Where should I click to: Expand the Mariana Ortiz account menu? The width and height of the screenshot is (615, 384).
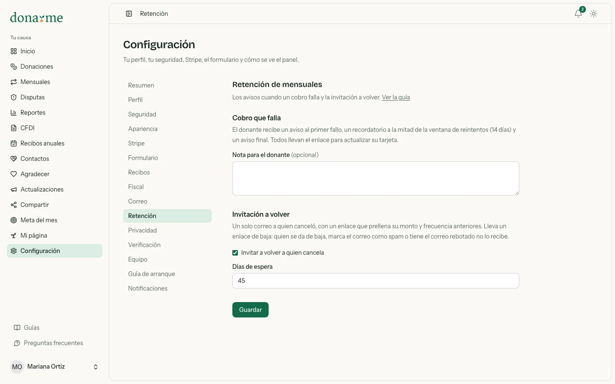pyautogui.click(x=55, y=367)
